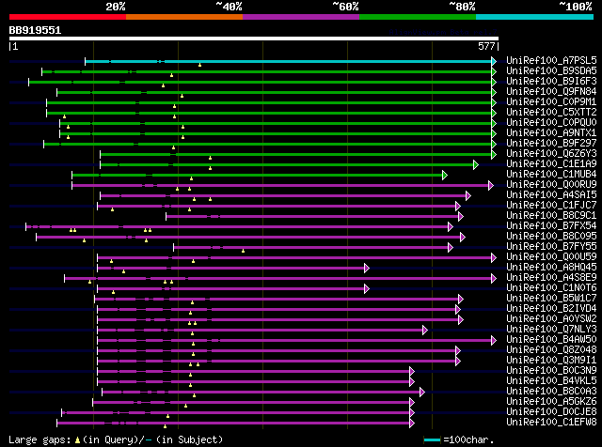Image resolution: width=602 pixels, height=447 pixels.
Task: Click the UniRef100_B4AW50 label
Action: point(551,340)
